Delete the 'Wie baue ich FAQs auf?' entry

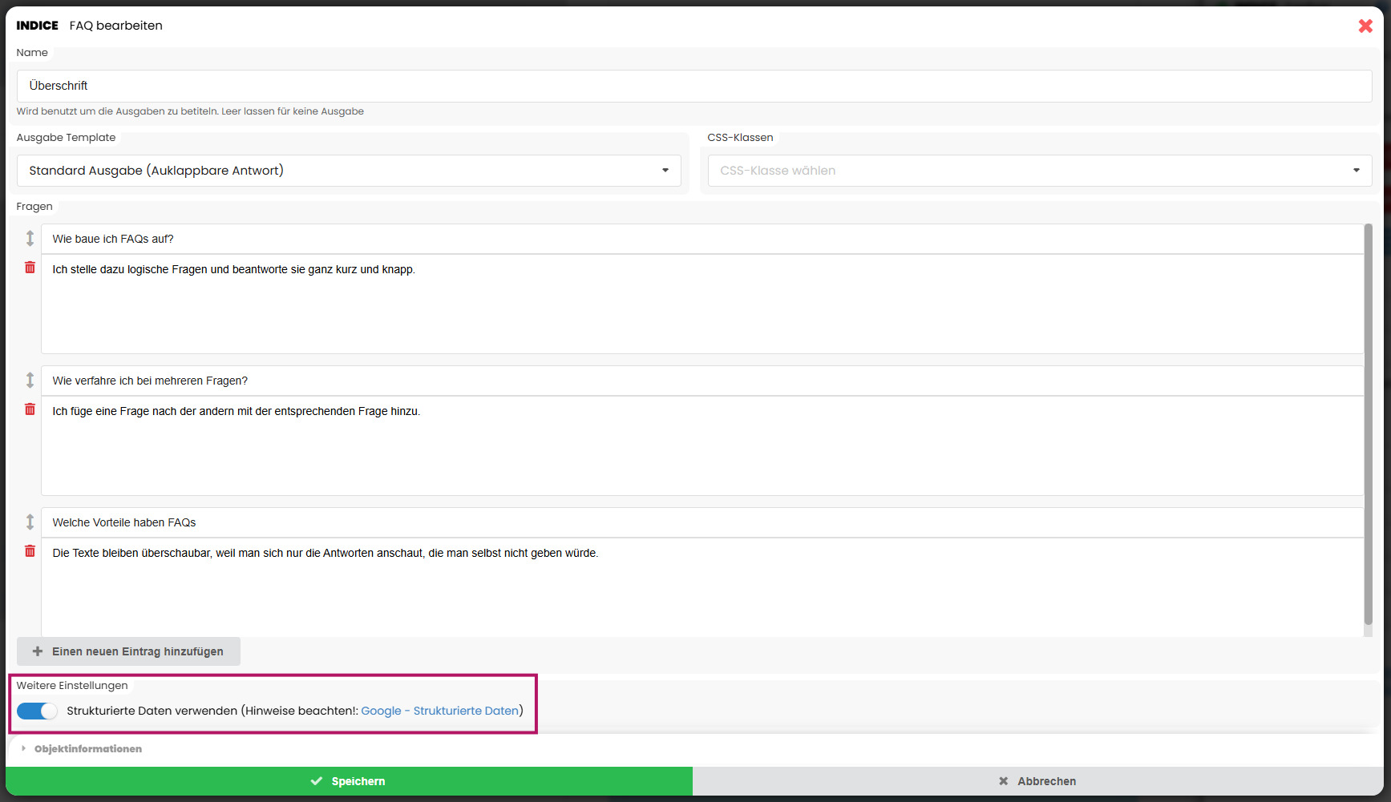tap(30, 268)
